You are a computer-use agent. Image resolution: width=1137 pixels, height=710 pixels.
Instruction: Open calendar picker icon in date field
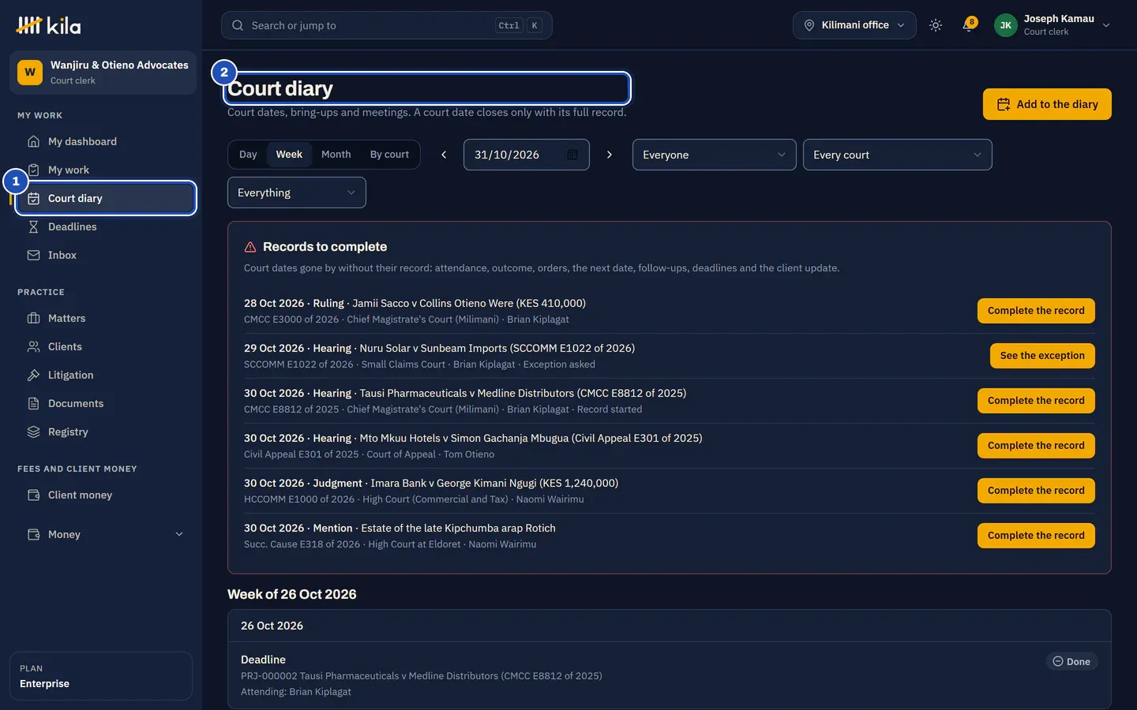pyautogui.click(x=572, y=155)
